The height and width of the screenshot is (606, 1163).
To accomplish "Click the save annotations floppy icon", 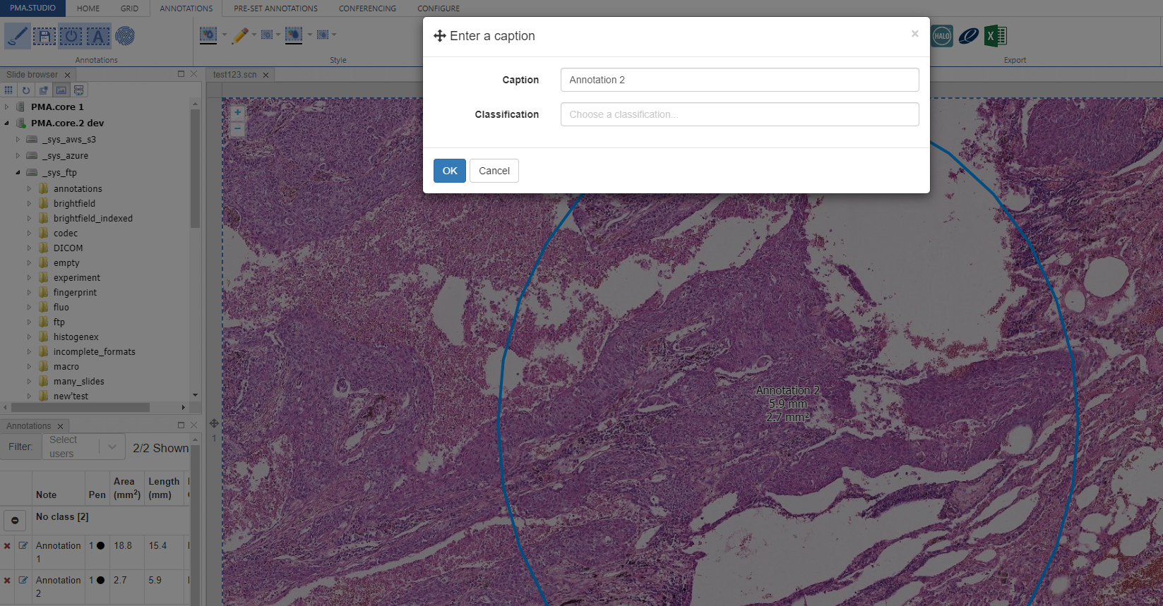I will coord(44,36).
